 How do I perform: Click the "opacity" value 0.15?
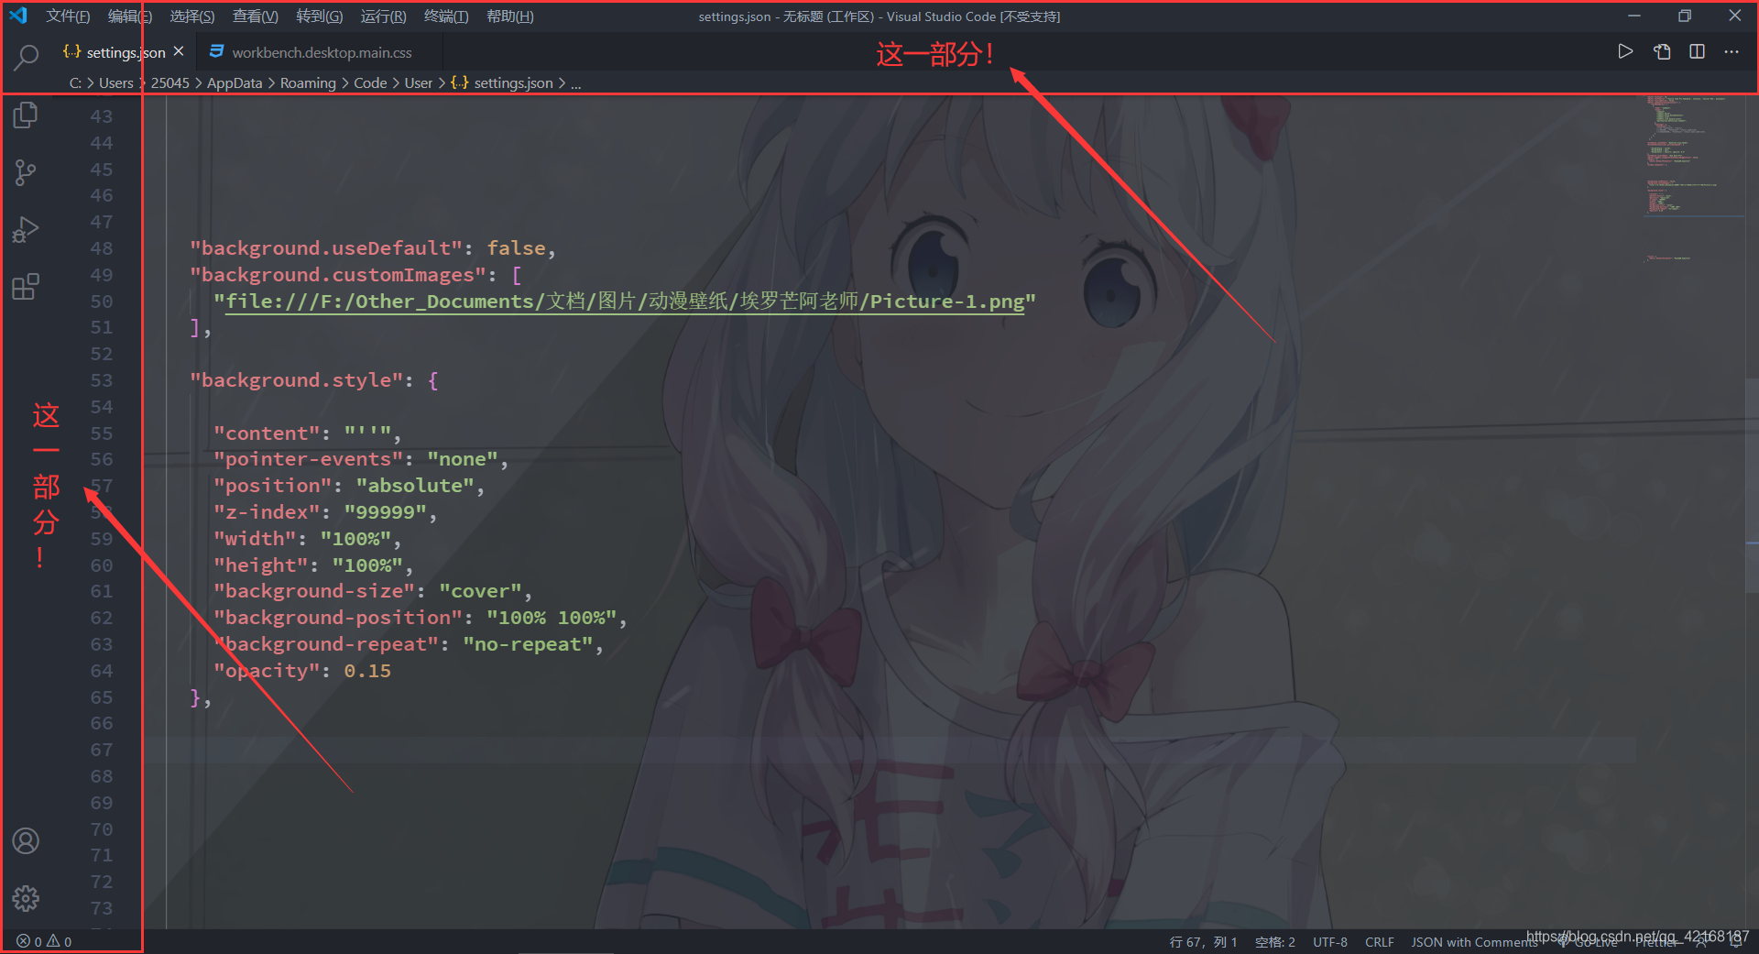(367, 671)
